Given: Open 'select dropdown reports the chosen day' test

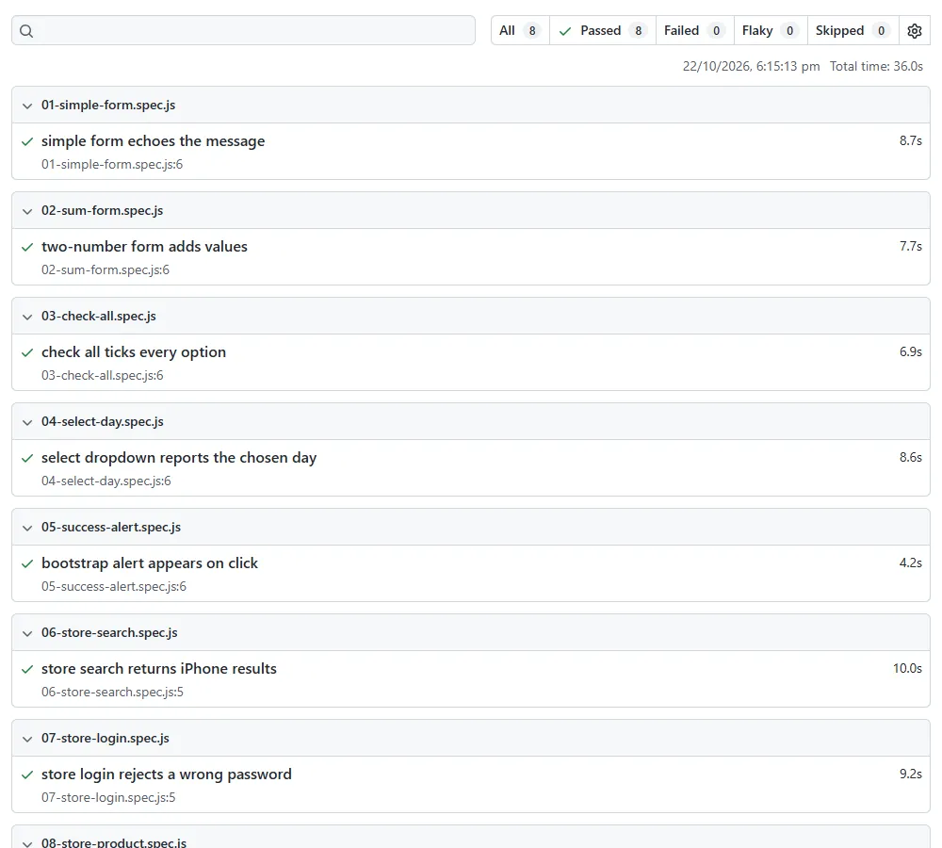Looking at the screenshot, I should [x=179, y=458].
